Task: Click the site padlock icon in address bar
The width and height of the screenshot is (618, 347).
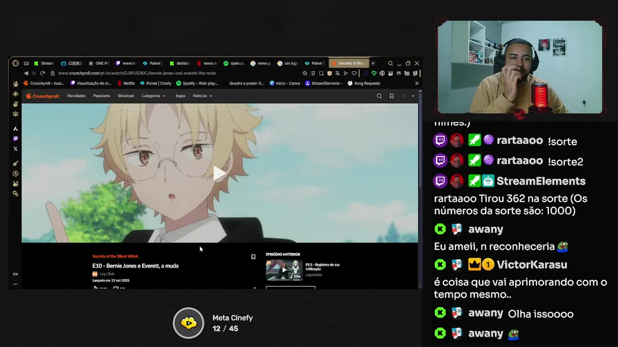Action: pyautogui.click(x=52, y=73)
